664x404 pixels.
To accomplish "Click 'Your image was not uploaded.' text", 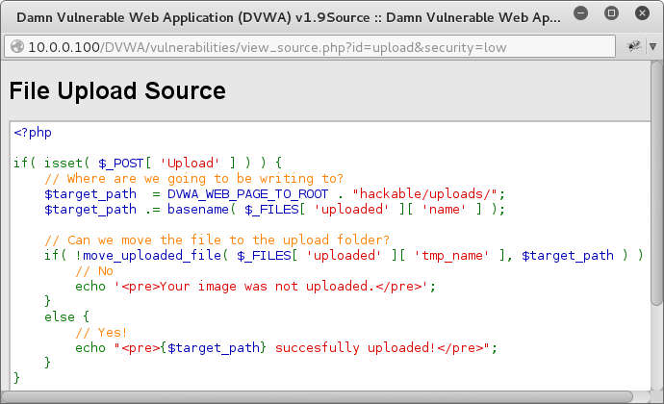I will [x=266, y=287].
